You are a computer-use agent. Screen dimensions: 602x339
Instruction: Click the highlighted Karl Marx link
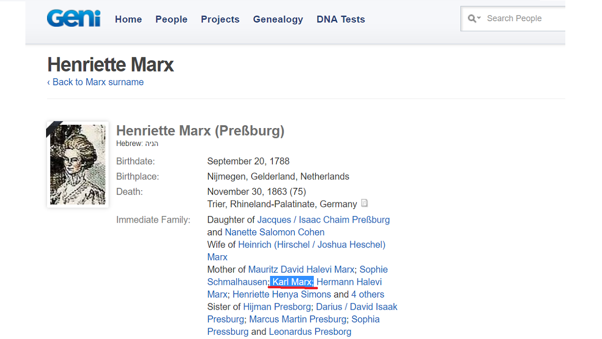tap(292, 282)
